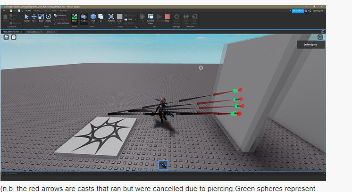Viewport: 352px width, 192px height.
Task: Activate the Scale tool
Action: point(41,18)
